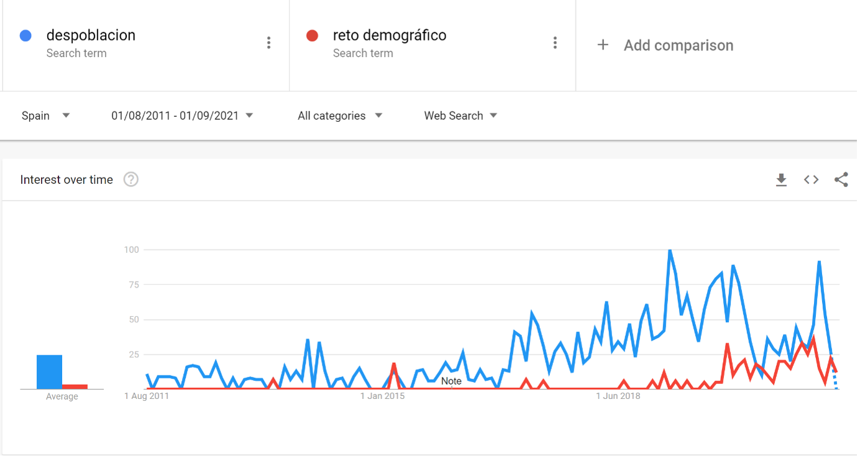The image size is (860, 461).
Task: Download the Interest over time data
Action: (x=781, y=180)
